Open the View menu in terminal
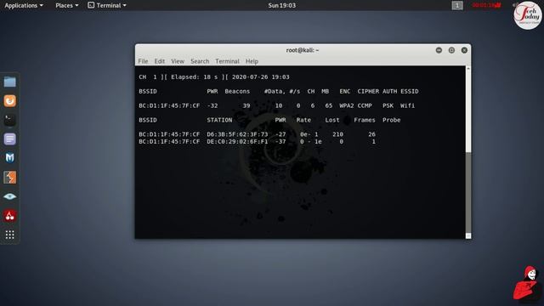This screenshot has width=544, height=306. pyautogui.click(x=178, y=61)
